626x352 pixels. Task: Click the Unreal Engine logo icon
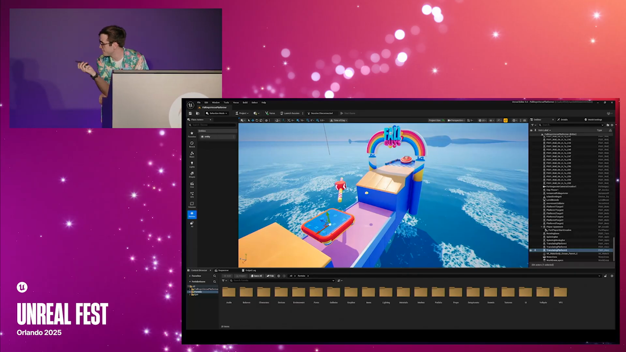(x=190, y=105)
